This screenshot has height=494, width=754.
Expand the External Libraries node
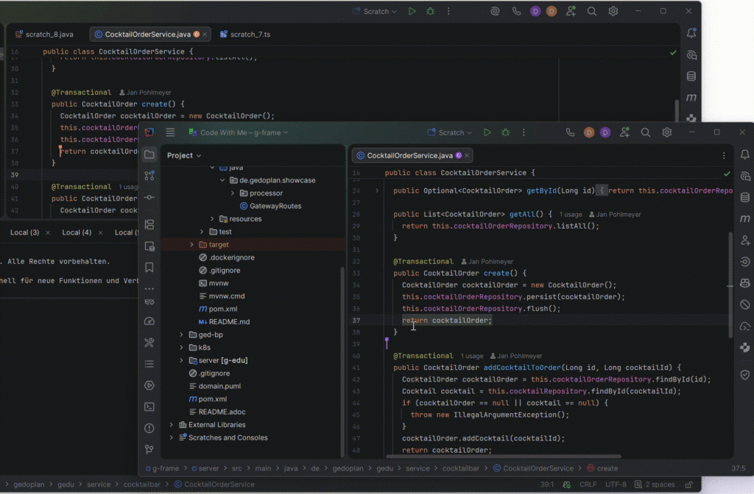click(172, 425)
